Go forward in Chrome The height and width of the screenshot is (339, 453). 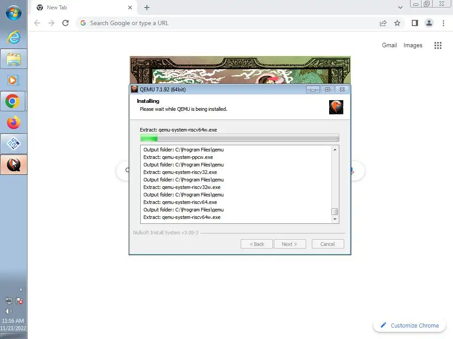pos(51,23)
